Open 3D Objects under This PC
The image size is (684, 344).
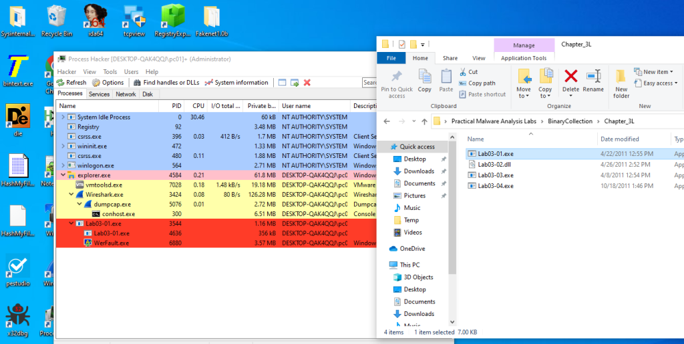[418, 277]
